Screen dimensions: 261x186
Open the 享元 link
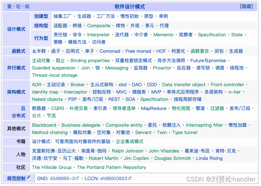pos(150,25)
